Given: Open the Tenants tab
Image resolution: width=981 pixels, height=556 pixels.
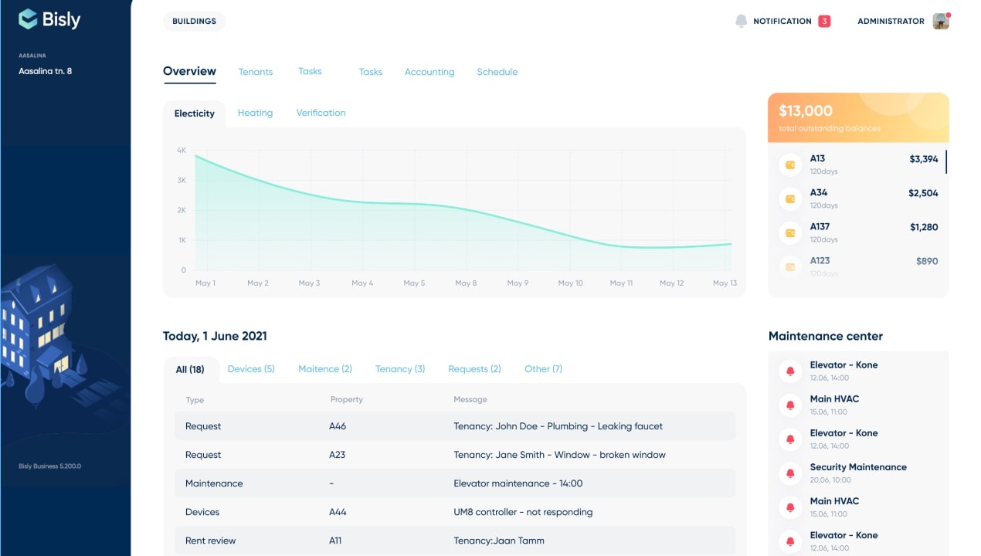Looking at the screenshot, I should [x=256, y=72].
